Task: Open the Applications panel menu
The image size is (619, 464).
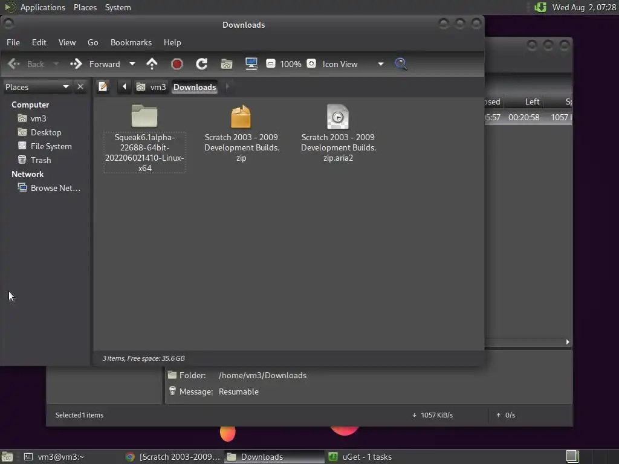Action: 43,7
